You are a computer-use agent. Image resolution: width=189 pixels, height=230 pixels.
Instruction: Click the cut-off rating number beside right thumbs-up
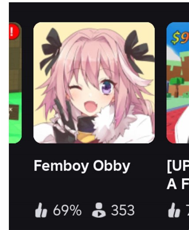(x=187, y=211)
